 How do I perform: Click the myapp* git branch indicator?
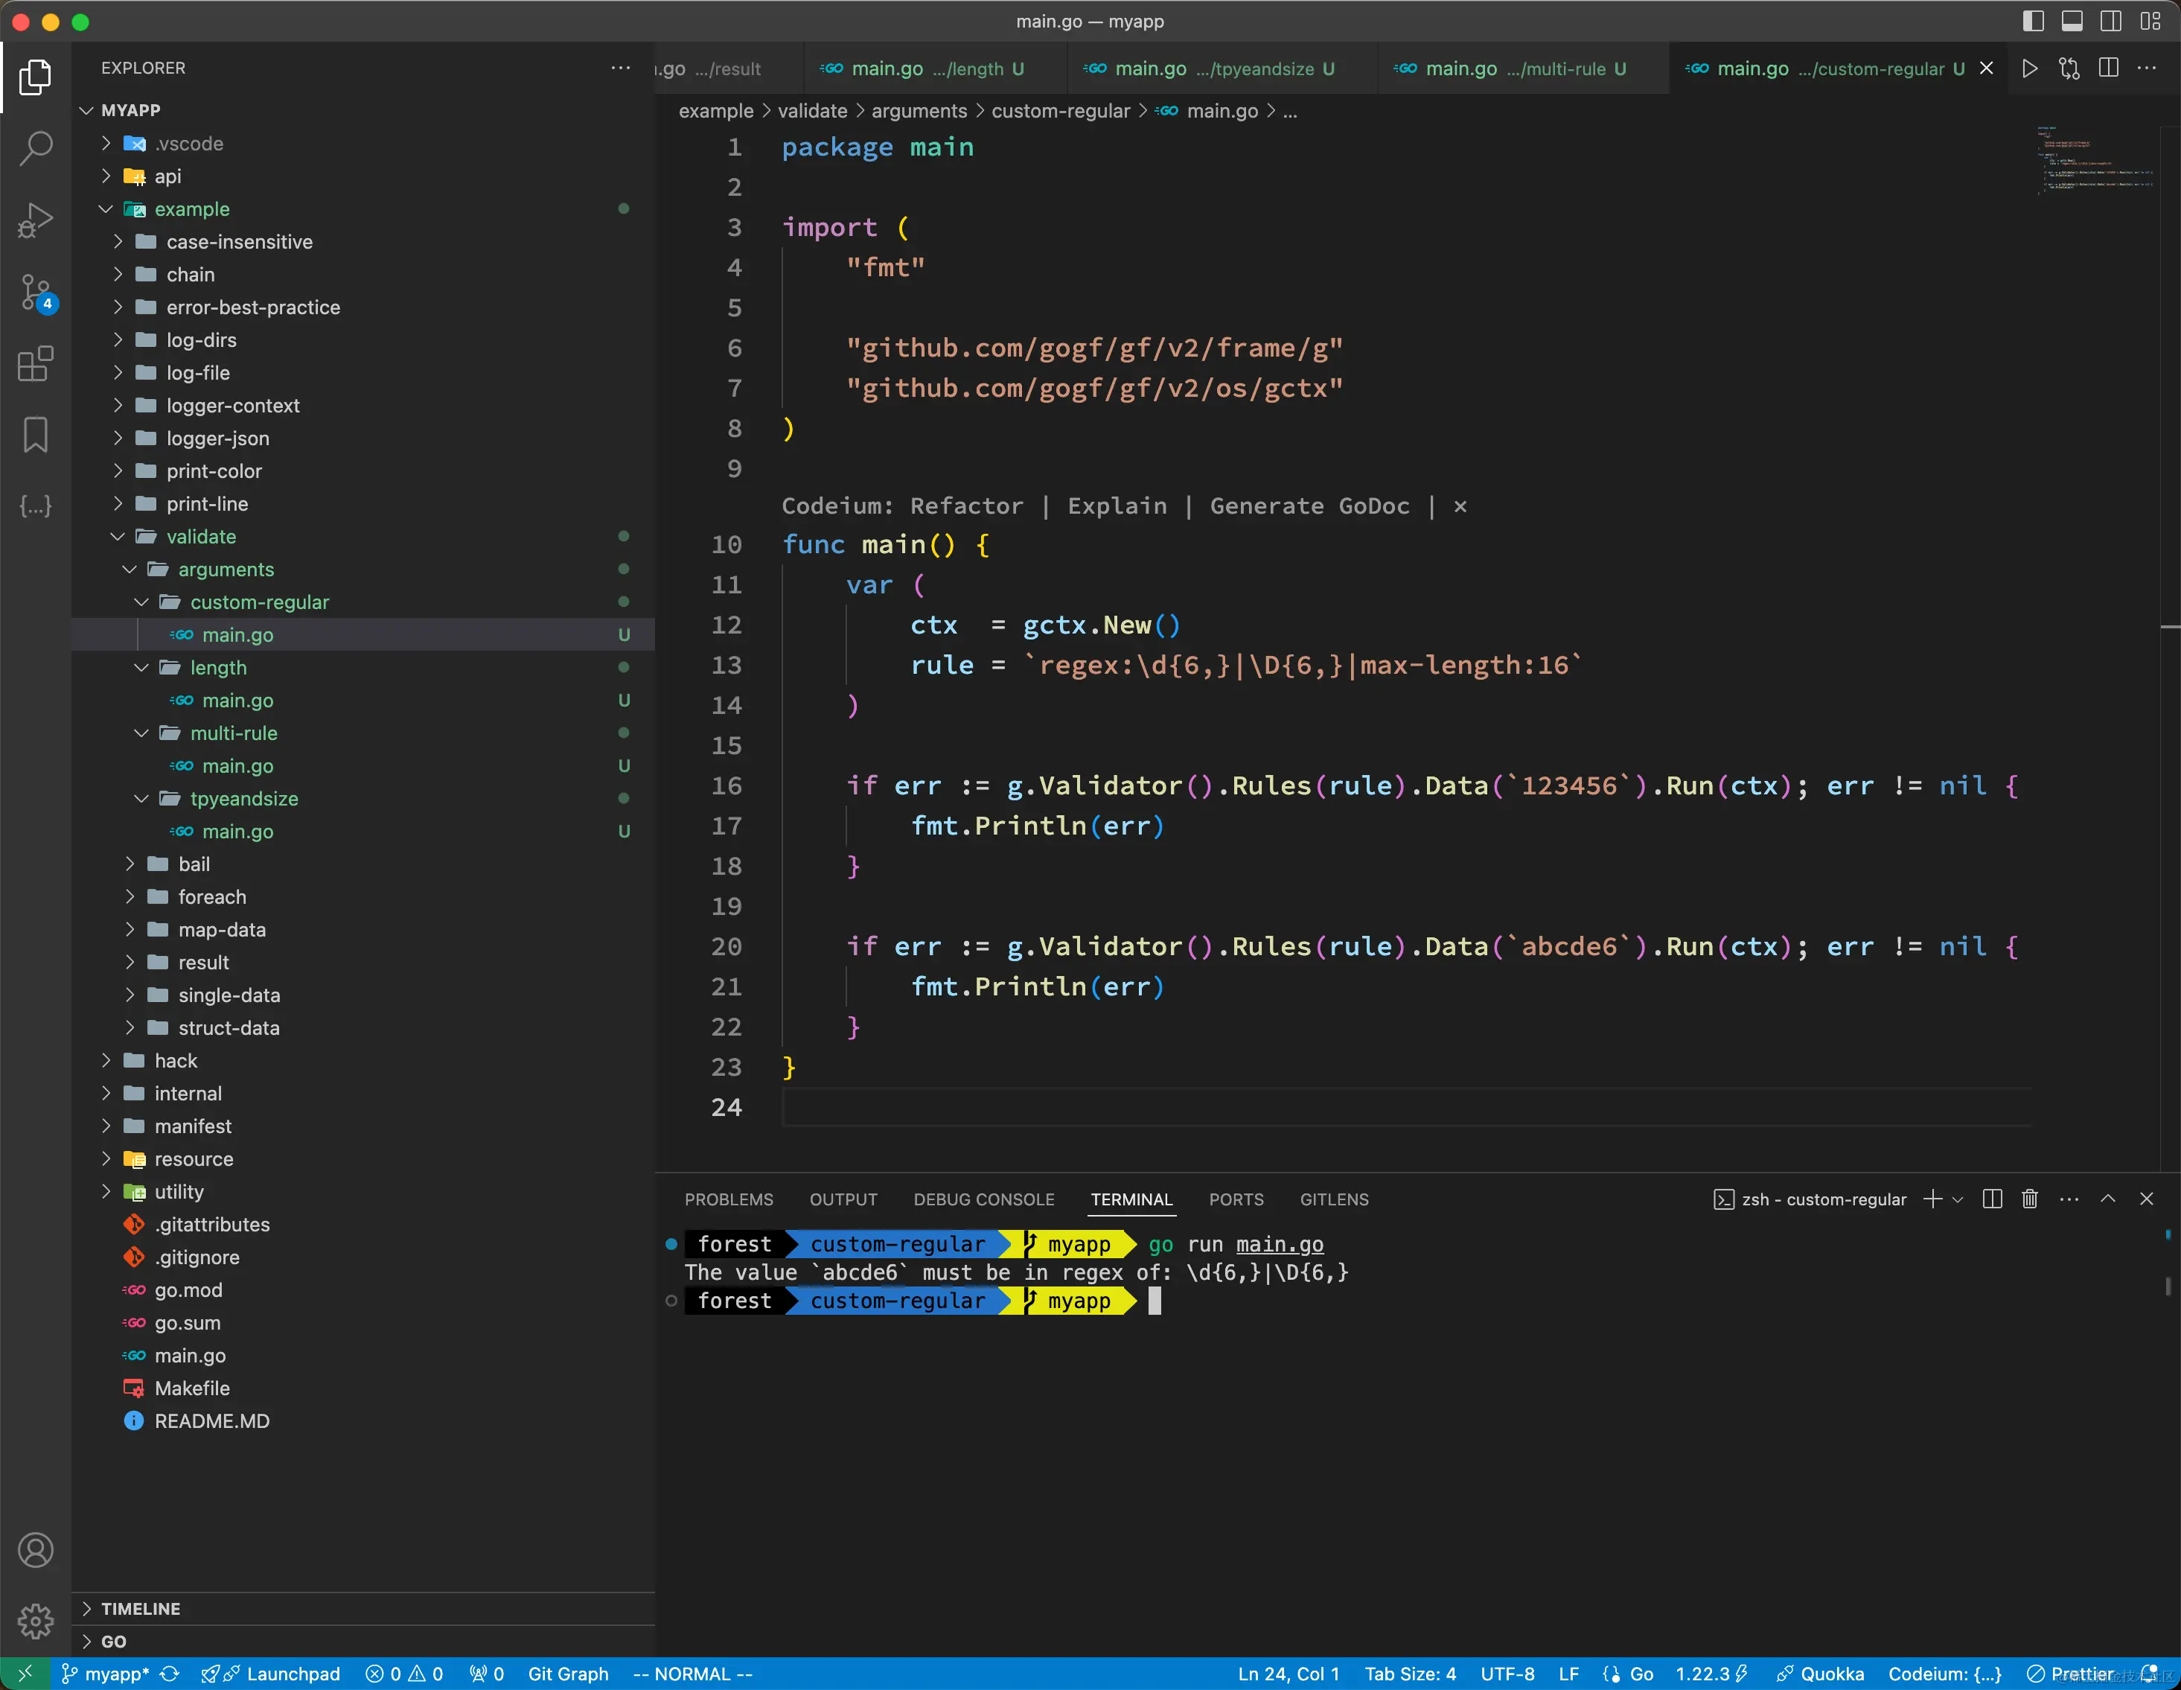(105, 1673)
